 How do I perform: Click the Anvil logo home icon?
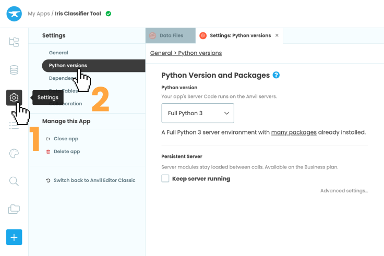pos(14,14)
